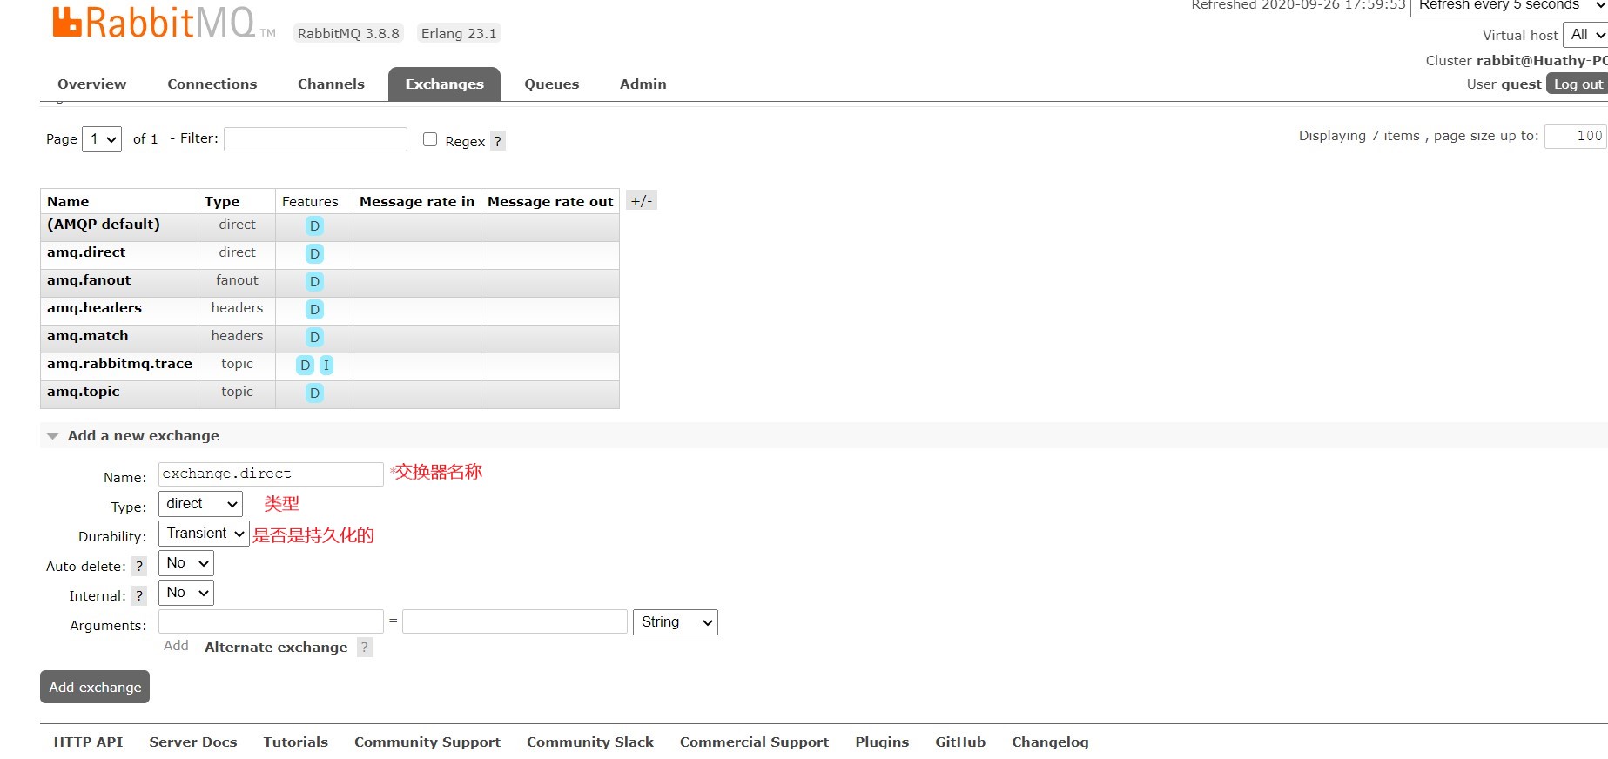Click the exchange Name input field
Viewport: 1608px width, 759px height.
(271, 474)
